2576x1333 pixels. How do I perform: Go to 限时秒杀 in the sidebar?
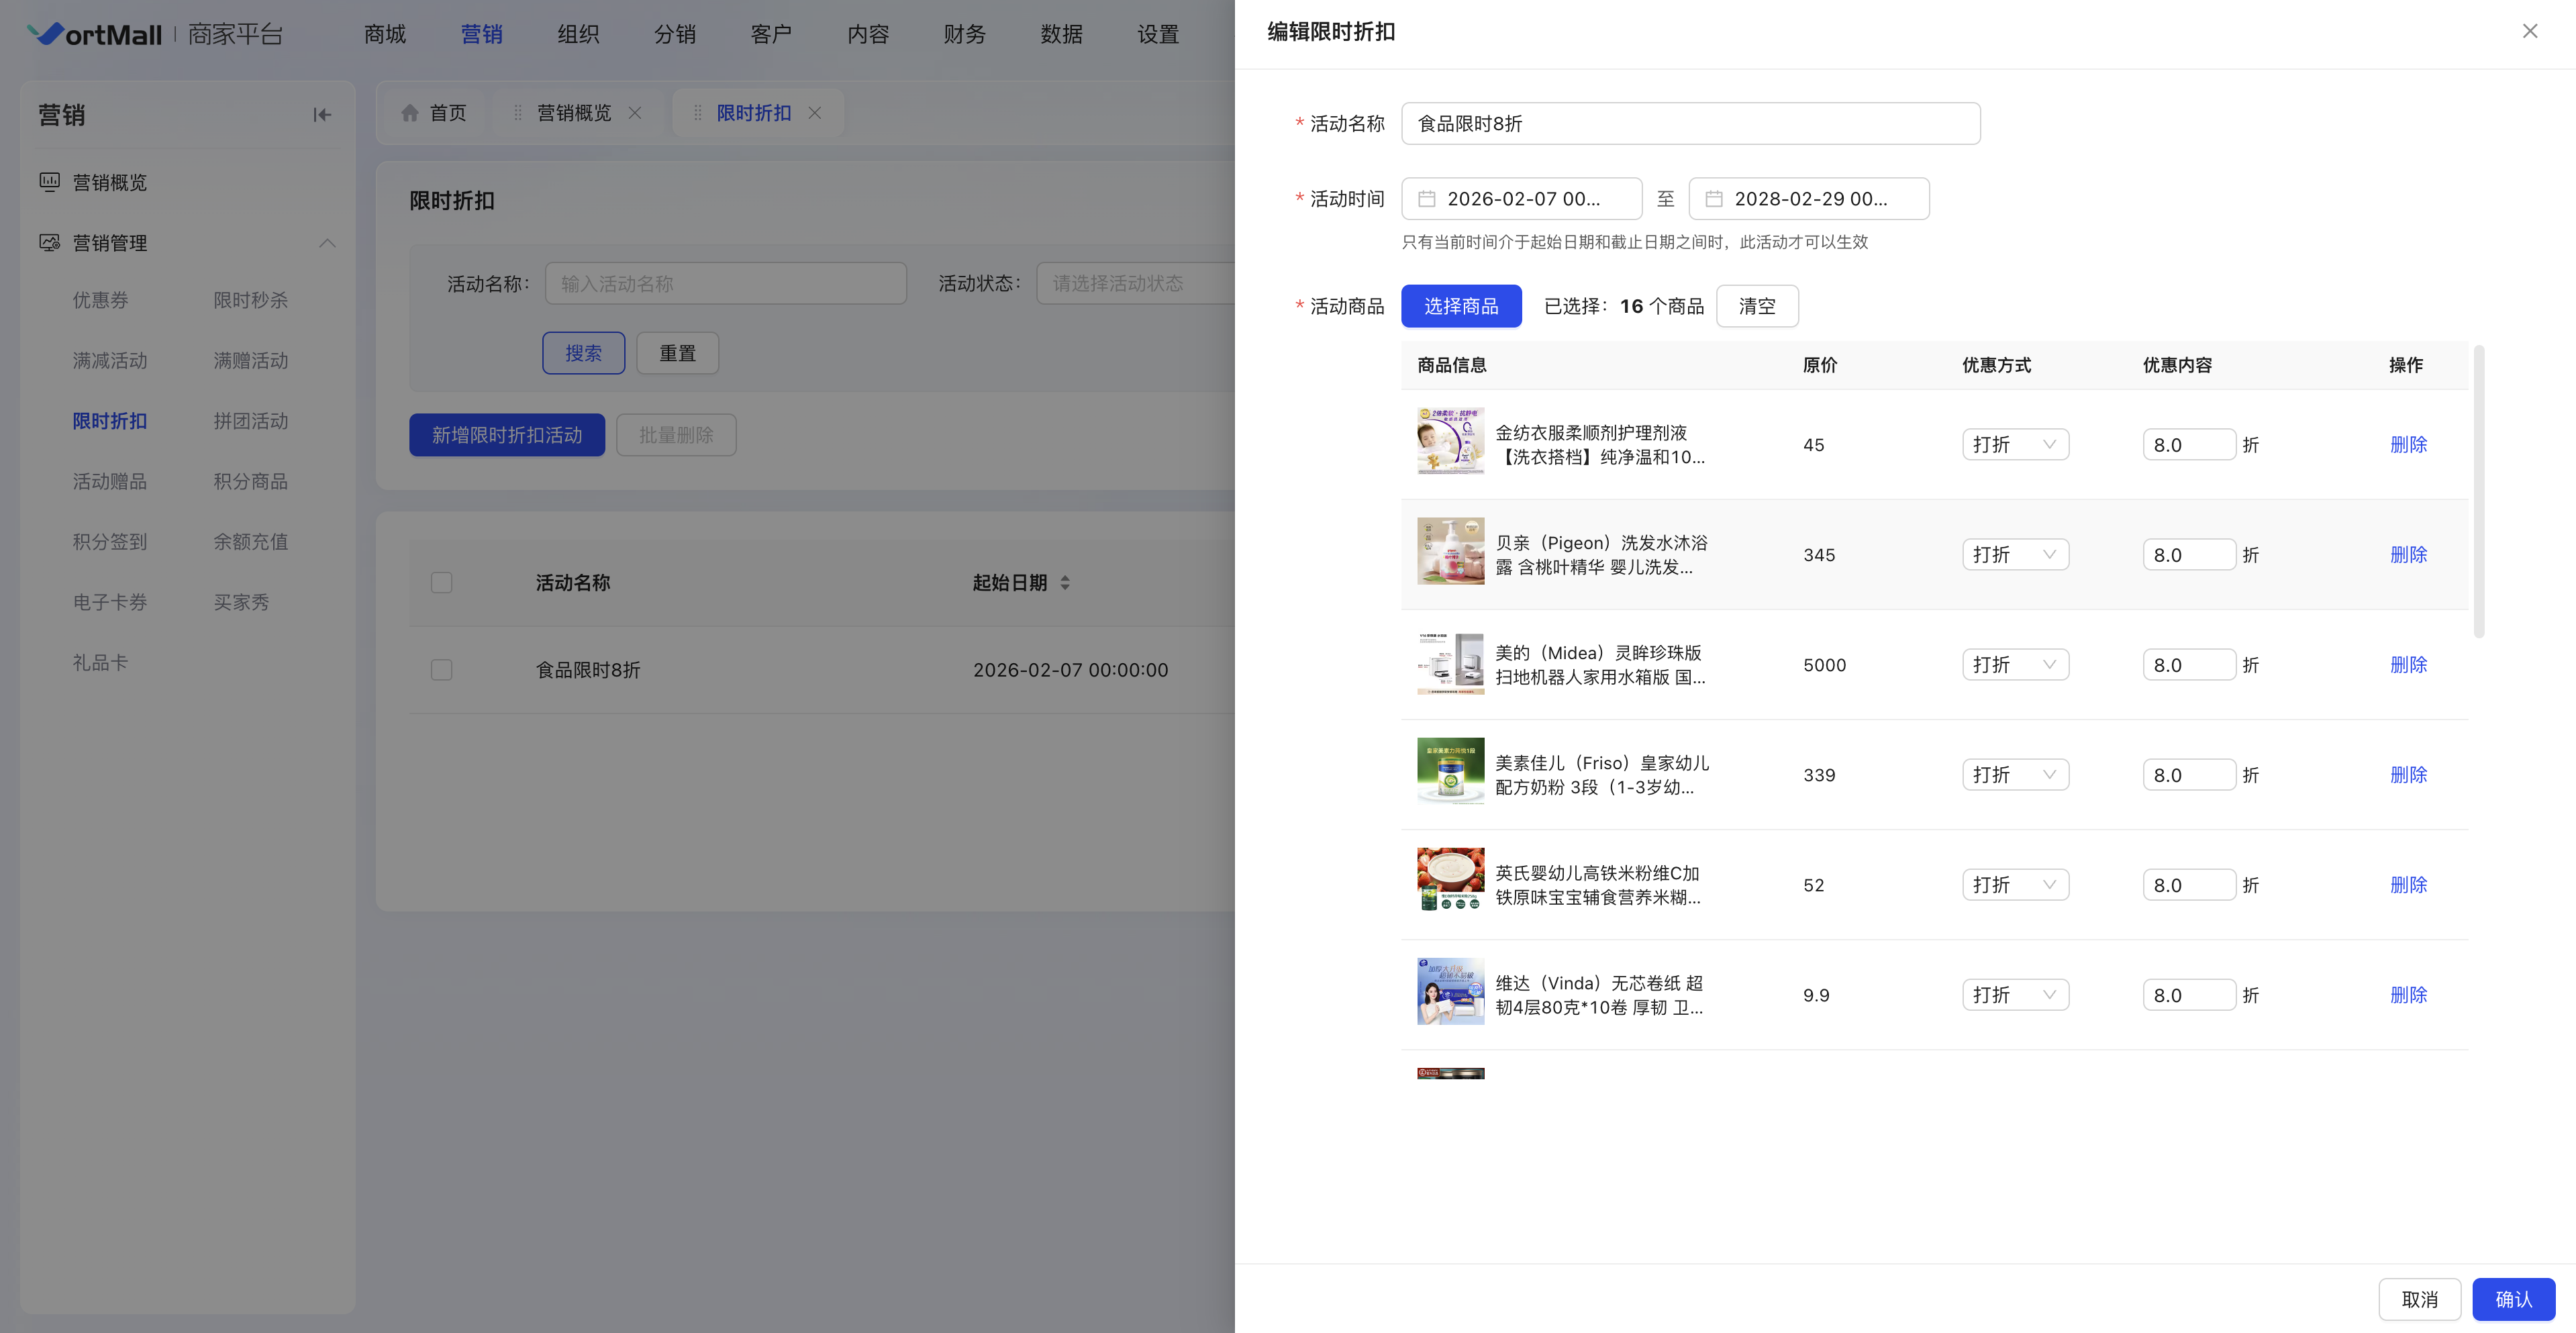coord(250,300)
